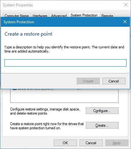Click Cancel at bottom of System Properties
The image size is (131, 149).
pos(91,143)
